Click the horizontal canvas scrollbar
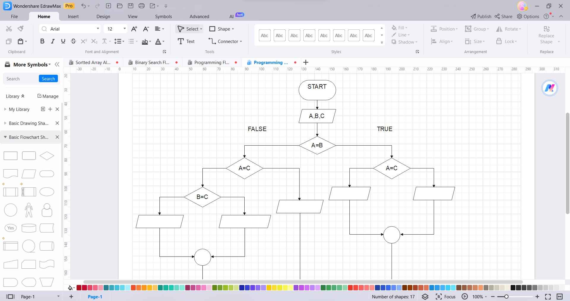This screenshot has width=570, height=301. [x=303, y=282]
